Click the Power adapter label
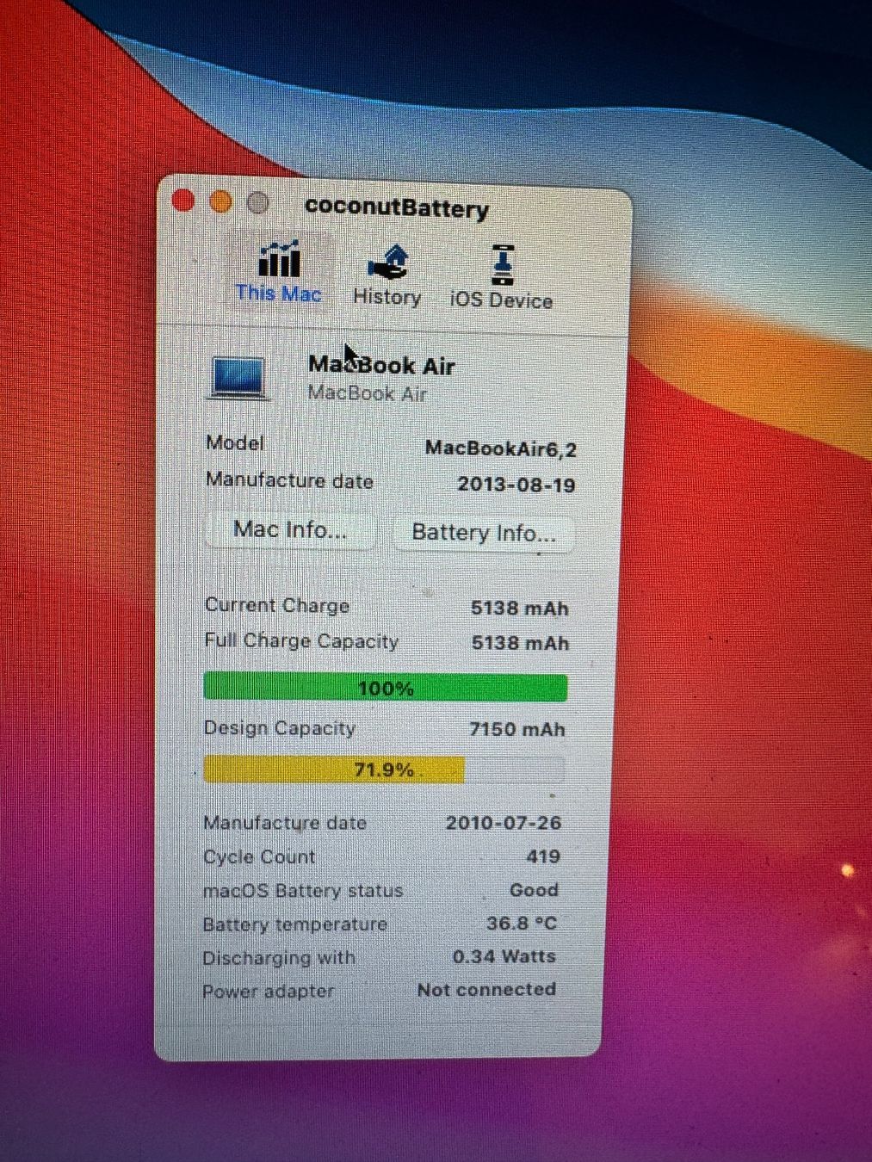872x1162 pixels. click(268, 992)
